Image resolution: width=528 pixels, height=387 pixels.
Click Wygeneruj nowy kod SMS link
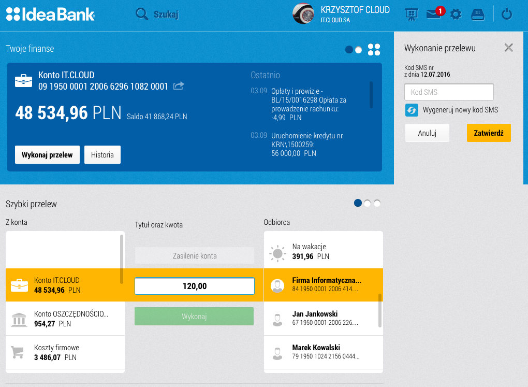click(460, 110)
